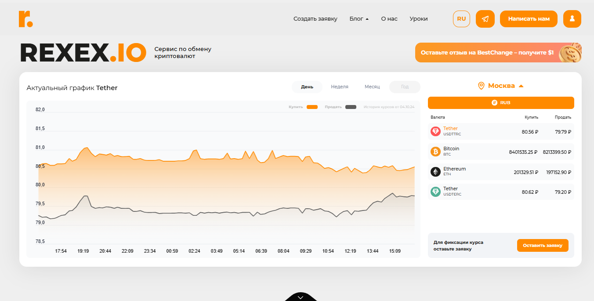Click the RUB currency bar
This screenshot has width=594, height=301.
click(501, 102)
